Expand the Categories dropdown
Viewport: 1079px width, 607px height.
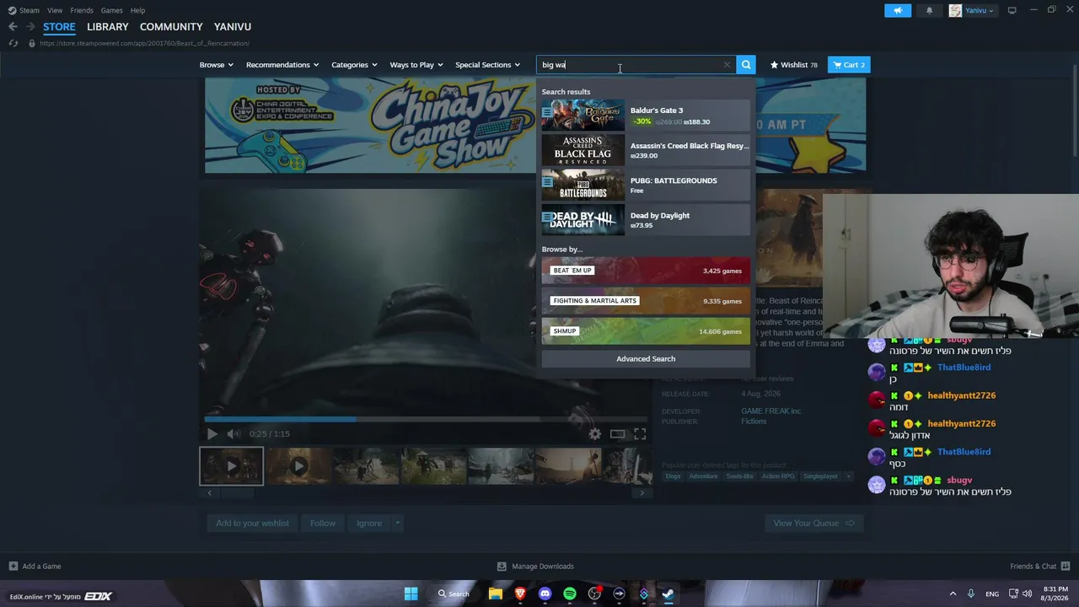click(x=354, y=65)
